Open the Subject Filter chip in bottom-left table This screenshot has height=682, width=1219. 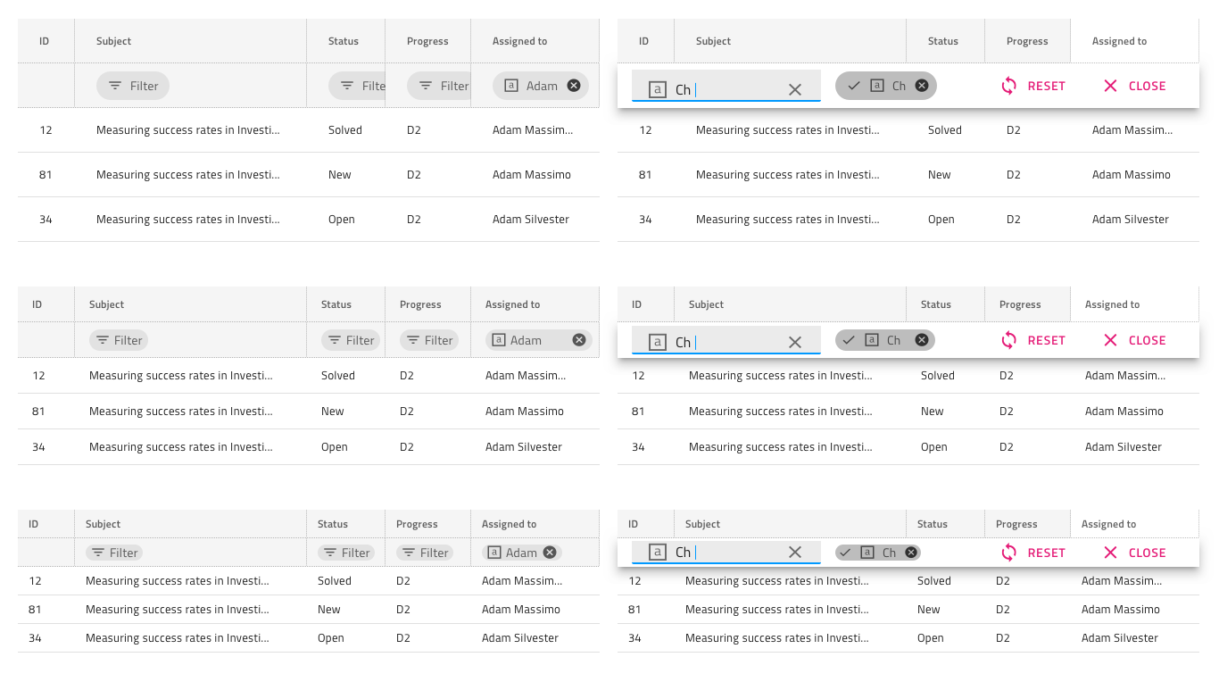(x=114, y=553)
